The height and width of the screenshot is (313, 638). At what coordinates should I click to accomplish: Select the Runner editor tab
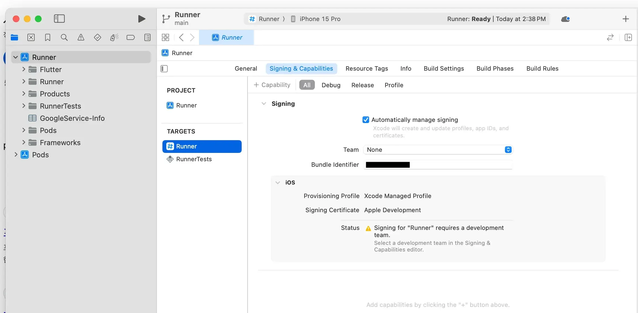(226, 37)
